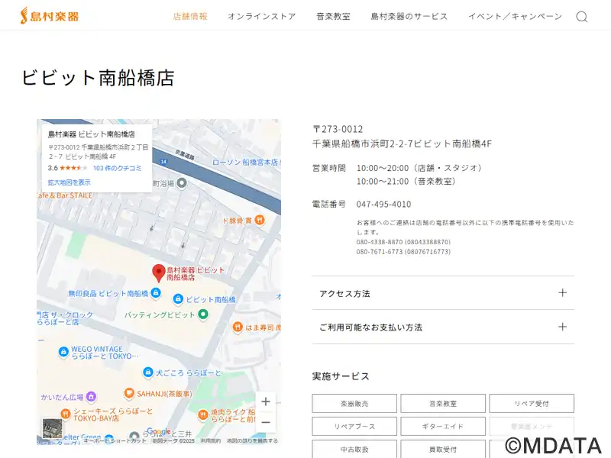The image size is (611, 458).
Task: Click the postal code 〒273-0012
Action: (338, 129)
